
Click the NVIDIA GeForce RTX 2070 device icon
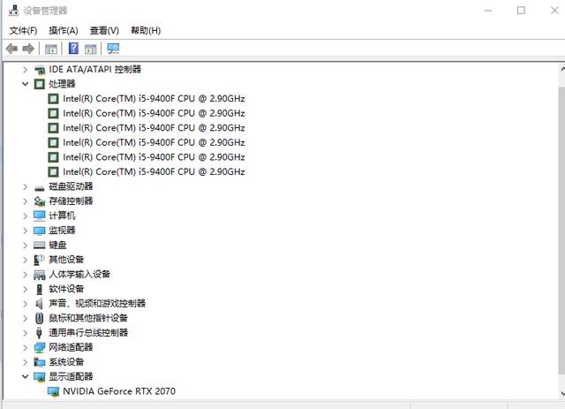(x=53, y=391)
